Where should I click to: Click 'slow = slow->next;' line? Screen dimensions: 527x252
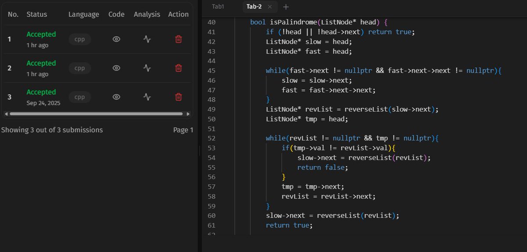point(317,80)
